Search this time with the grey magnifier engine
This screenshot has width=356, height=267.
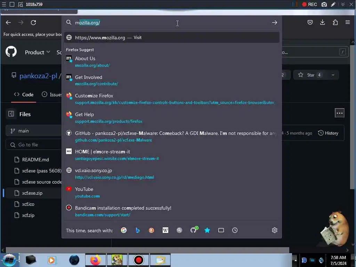point(179,230)
